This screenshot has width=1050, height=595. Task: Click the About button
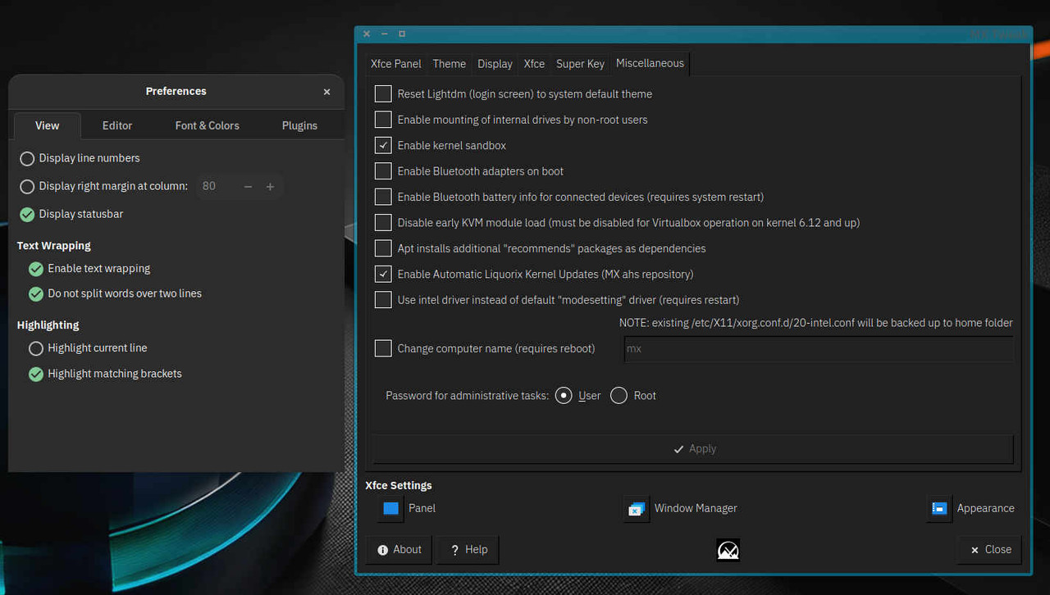click(399, 550)
